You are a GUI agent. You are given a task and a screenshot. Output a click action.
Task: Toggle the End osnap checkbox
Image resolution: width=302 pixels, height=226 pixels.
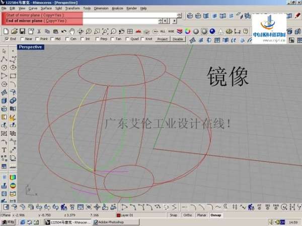coord(7,39)
